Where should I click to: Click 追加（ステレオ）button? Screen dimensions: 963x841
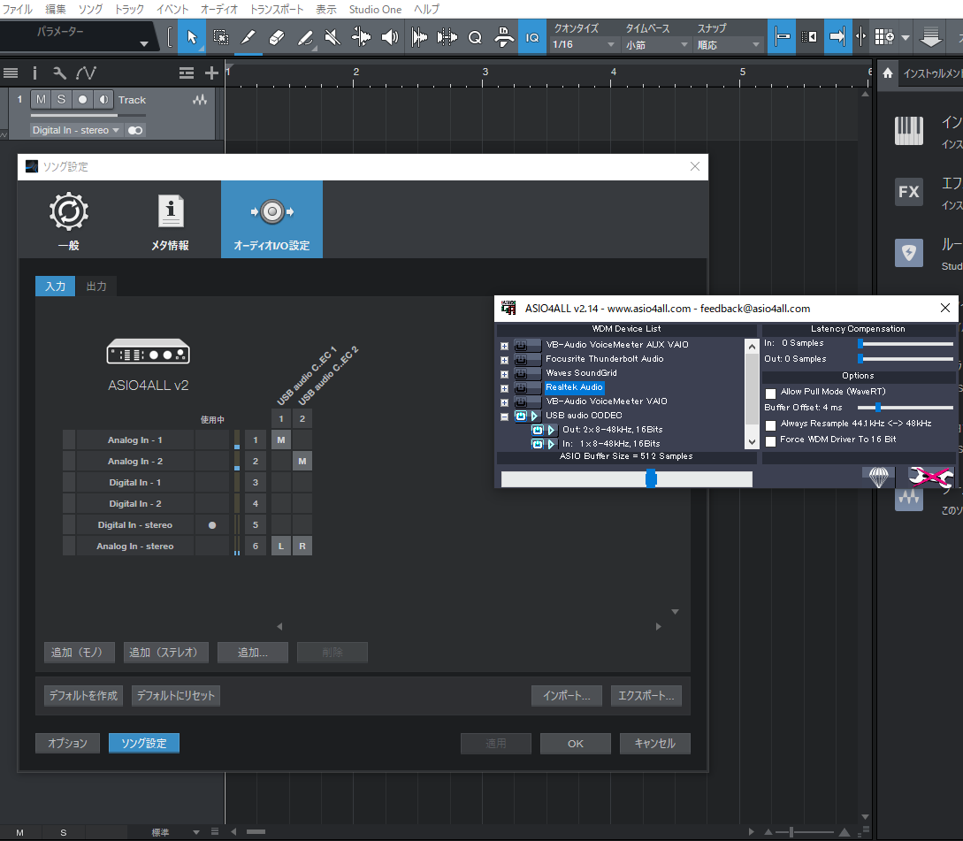(x=166, y=653)
